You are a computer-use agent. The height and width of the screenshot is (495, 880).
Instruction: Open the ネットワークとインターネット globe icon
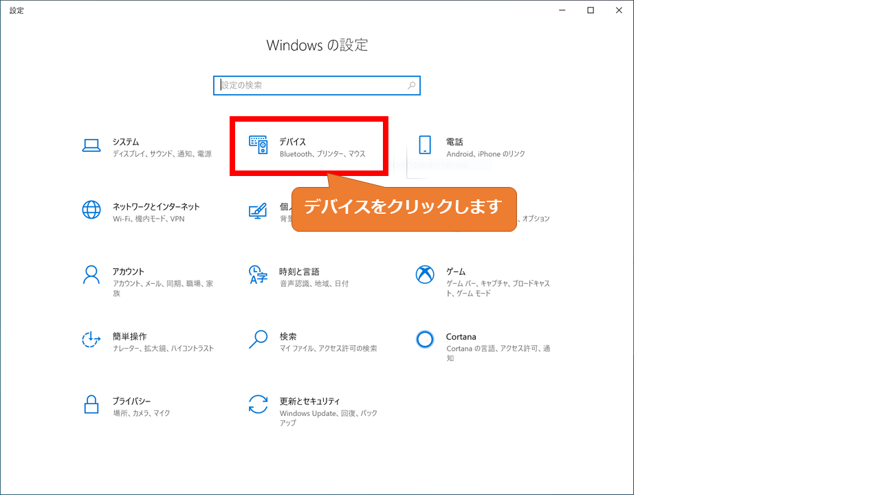91,210
